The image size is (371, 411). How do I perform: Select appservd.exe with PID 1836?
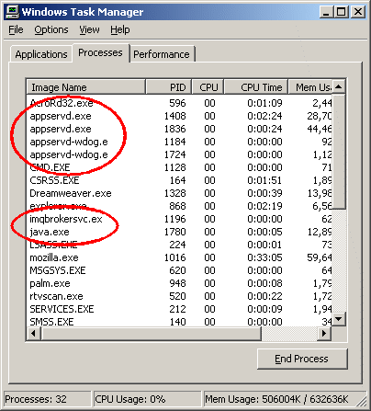click(179, 129)
